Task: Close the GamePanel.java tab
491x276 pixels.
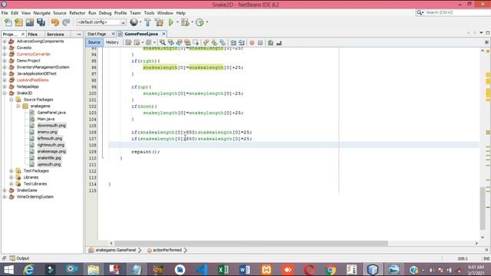Action: pyautogui.click(x=163, y=34)
